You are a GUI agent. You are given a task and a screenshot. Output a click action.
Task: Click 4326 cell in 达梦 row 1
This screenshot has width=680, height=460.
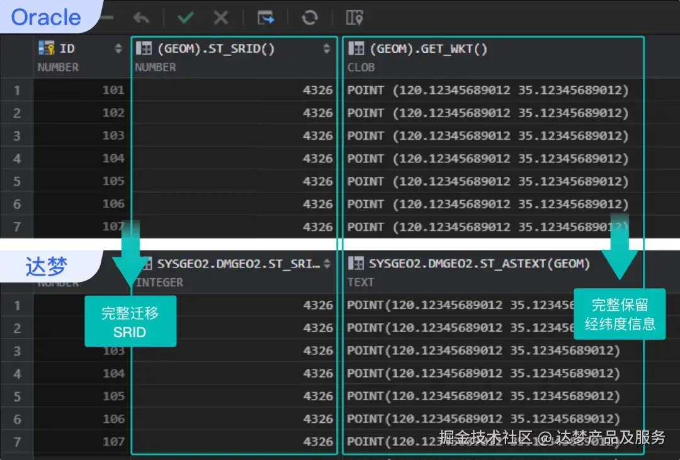point(235,305)
